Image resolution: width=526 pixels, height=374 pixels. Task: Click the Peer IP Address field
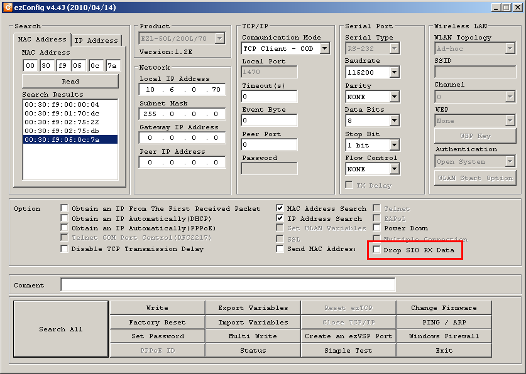tap(182, 163)
